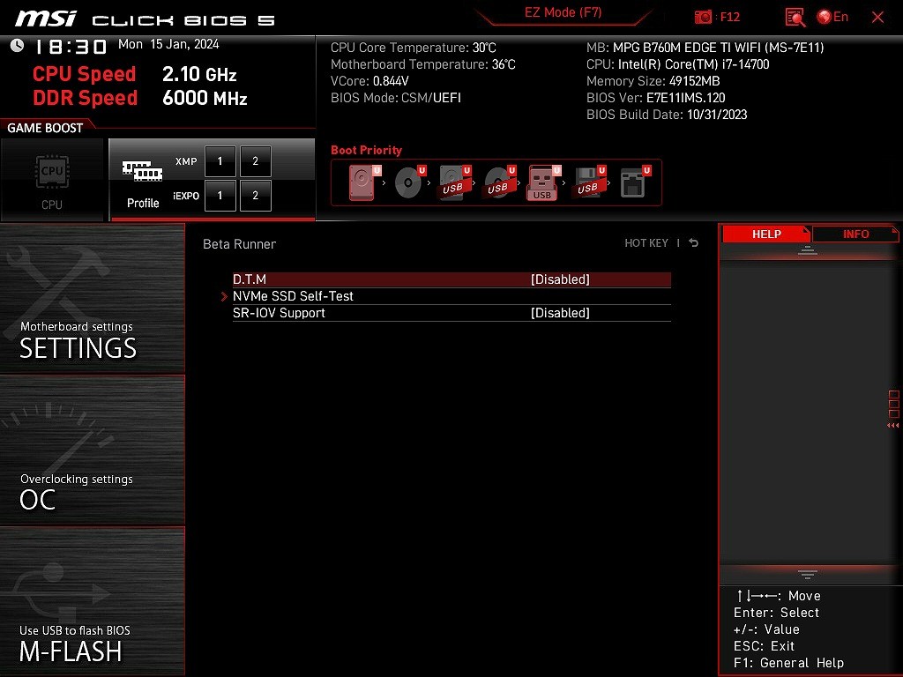Click the BIOS Ver E7E11IMS.120 text
Image resolution: width=903 pixels, height=677 pixels.
[x=656, y=98]
